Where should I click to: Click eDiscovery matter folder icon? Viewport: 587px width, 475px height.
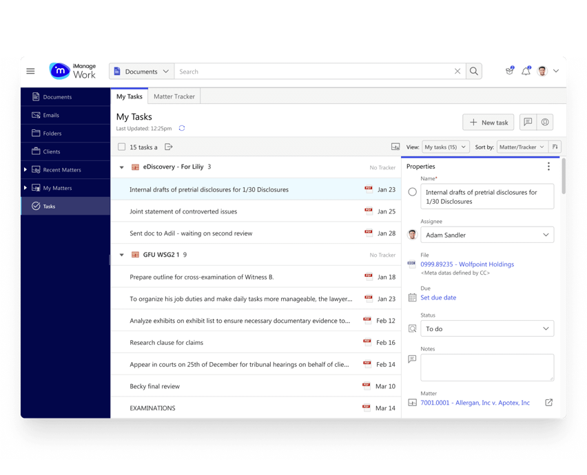135,167
